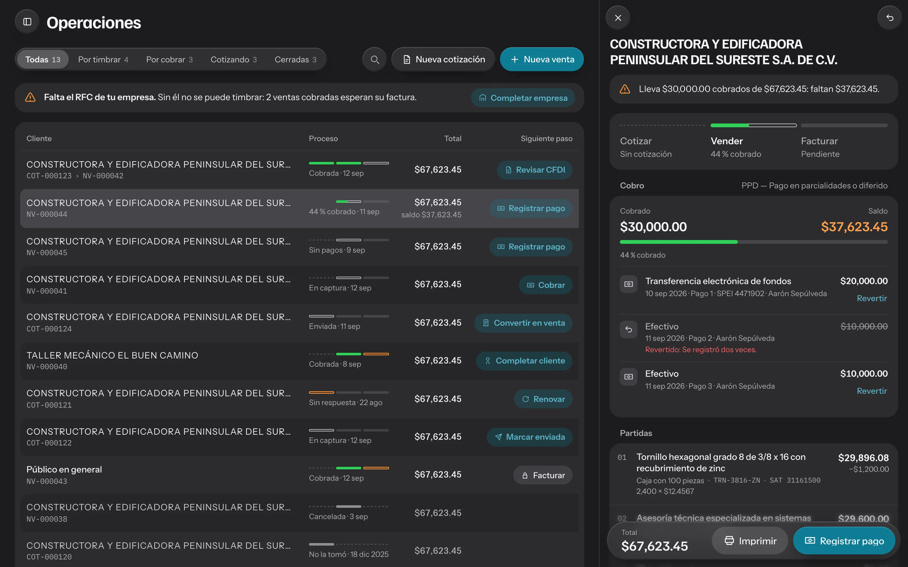Switch to the Todas 13 tab
This screenshot has height=567, width=908.
click(43, 60)
